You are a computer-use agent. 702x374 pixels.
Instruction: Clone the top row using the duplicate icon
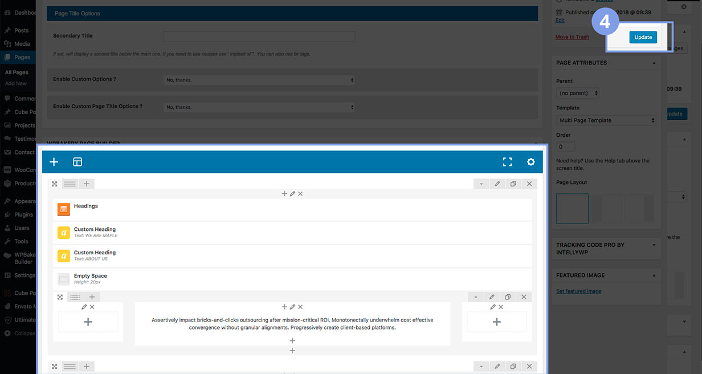point(513,184)
